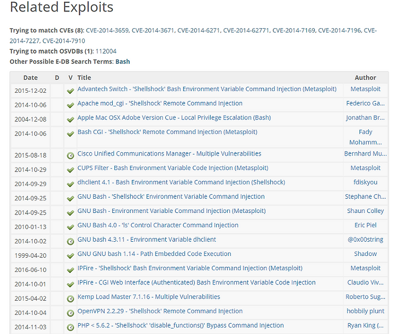Open CVE-2014-62771 link
Image resolution: width=394 pixels, height=334 pixels.
pyautogui.click(x=246, y=31)
